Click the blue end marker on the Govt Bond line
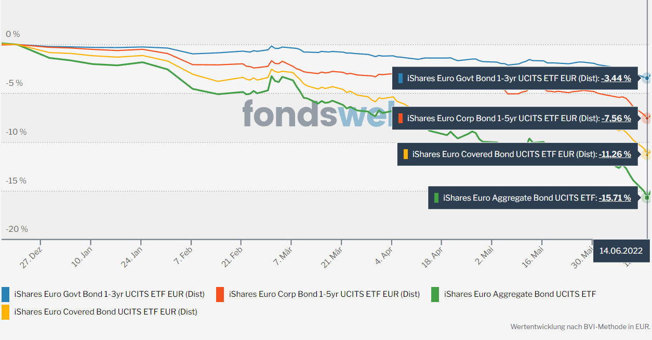This screenshot has height=340, width=652. [x=647, y=78]
